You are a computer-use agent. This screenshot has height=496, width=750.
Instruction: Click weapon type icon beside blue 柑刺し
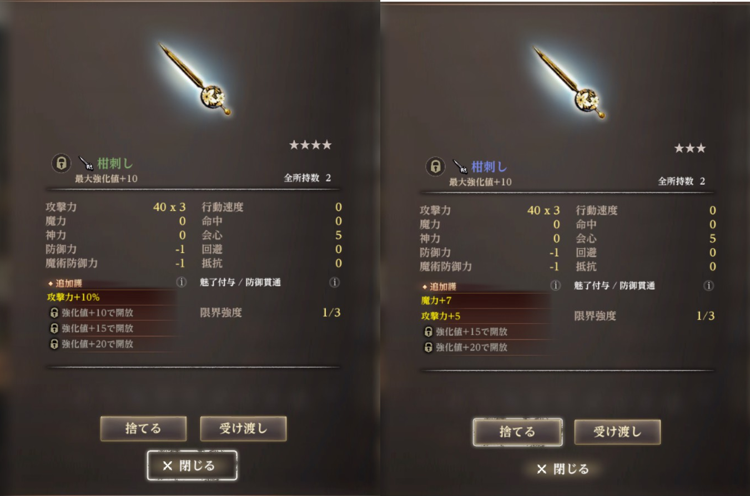(460, 166)
